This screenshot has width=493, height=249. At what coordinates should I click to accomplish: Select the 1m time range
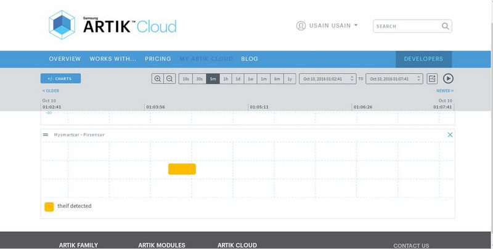(x=264, y=79)
